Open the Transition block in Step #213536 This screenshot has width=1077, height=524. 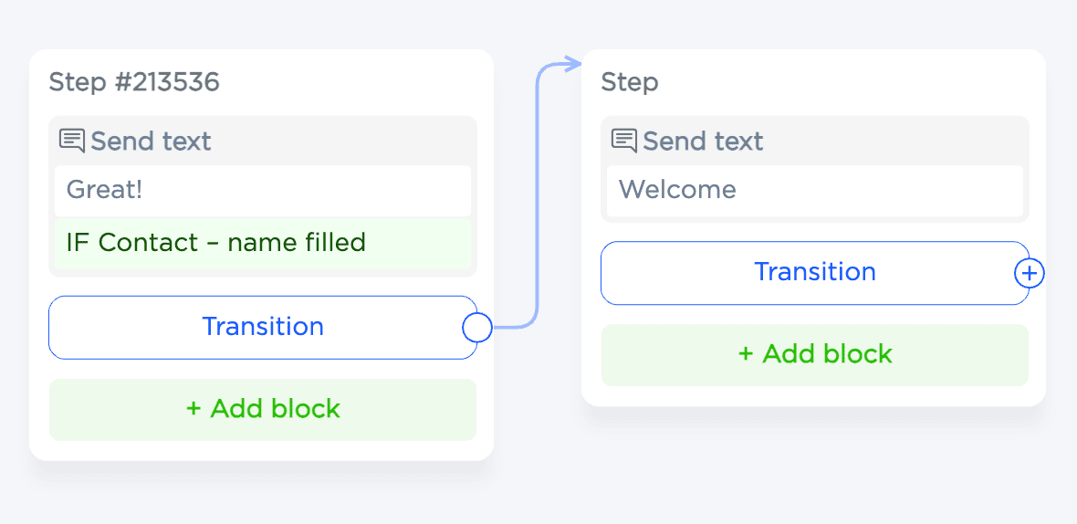[x=263, y=327]
